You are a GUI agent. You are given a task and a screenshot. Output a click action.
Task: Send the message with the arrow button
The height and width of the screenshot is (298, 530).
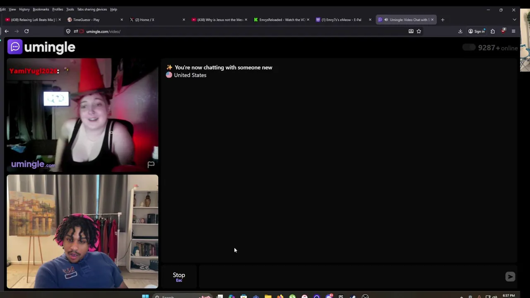(510, 276)
